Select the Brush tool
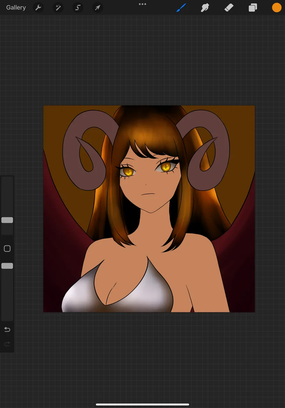The image size is (285, 408). point(181,8)
